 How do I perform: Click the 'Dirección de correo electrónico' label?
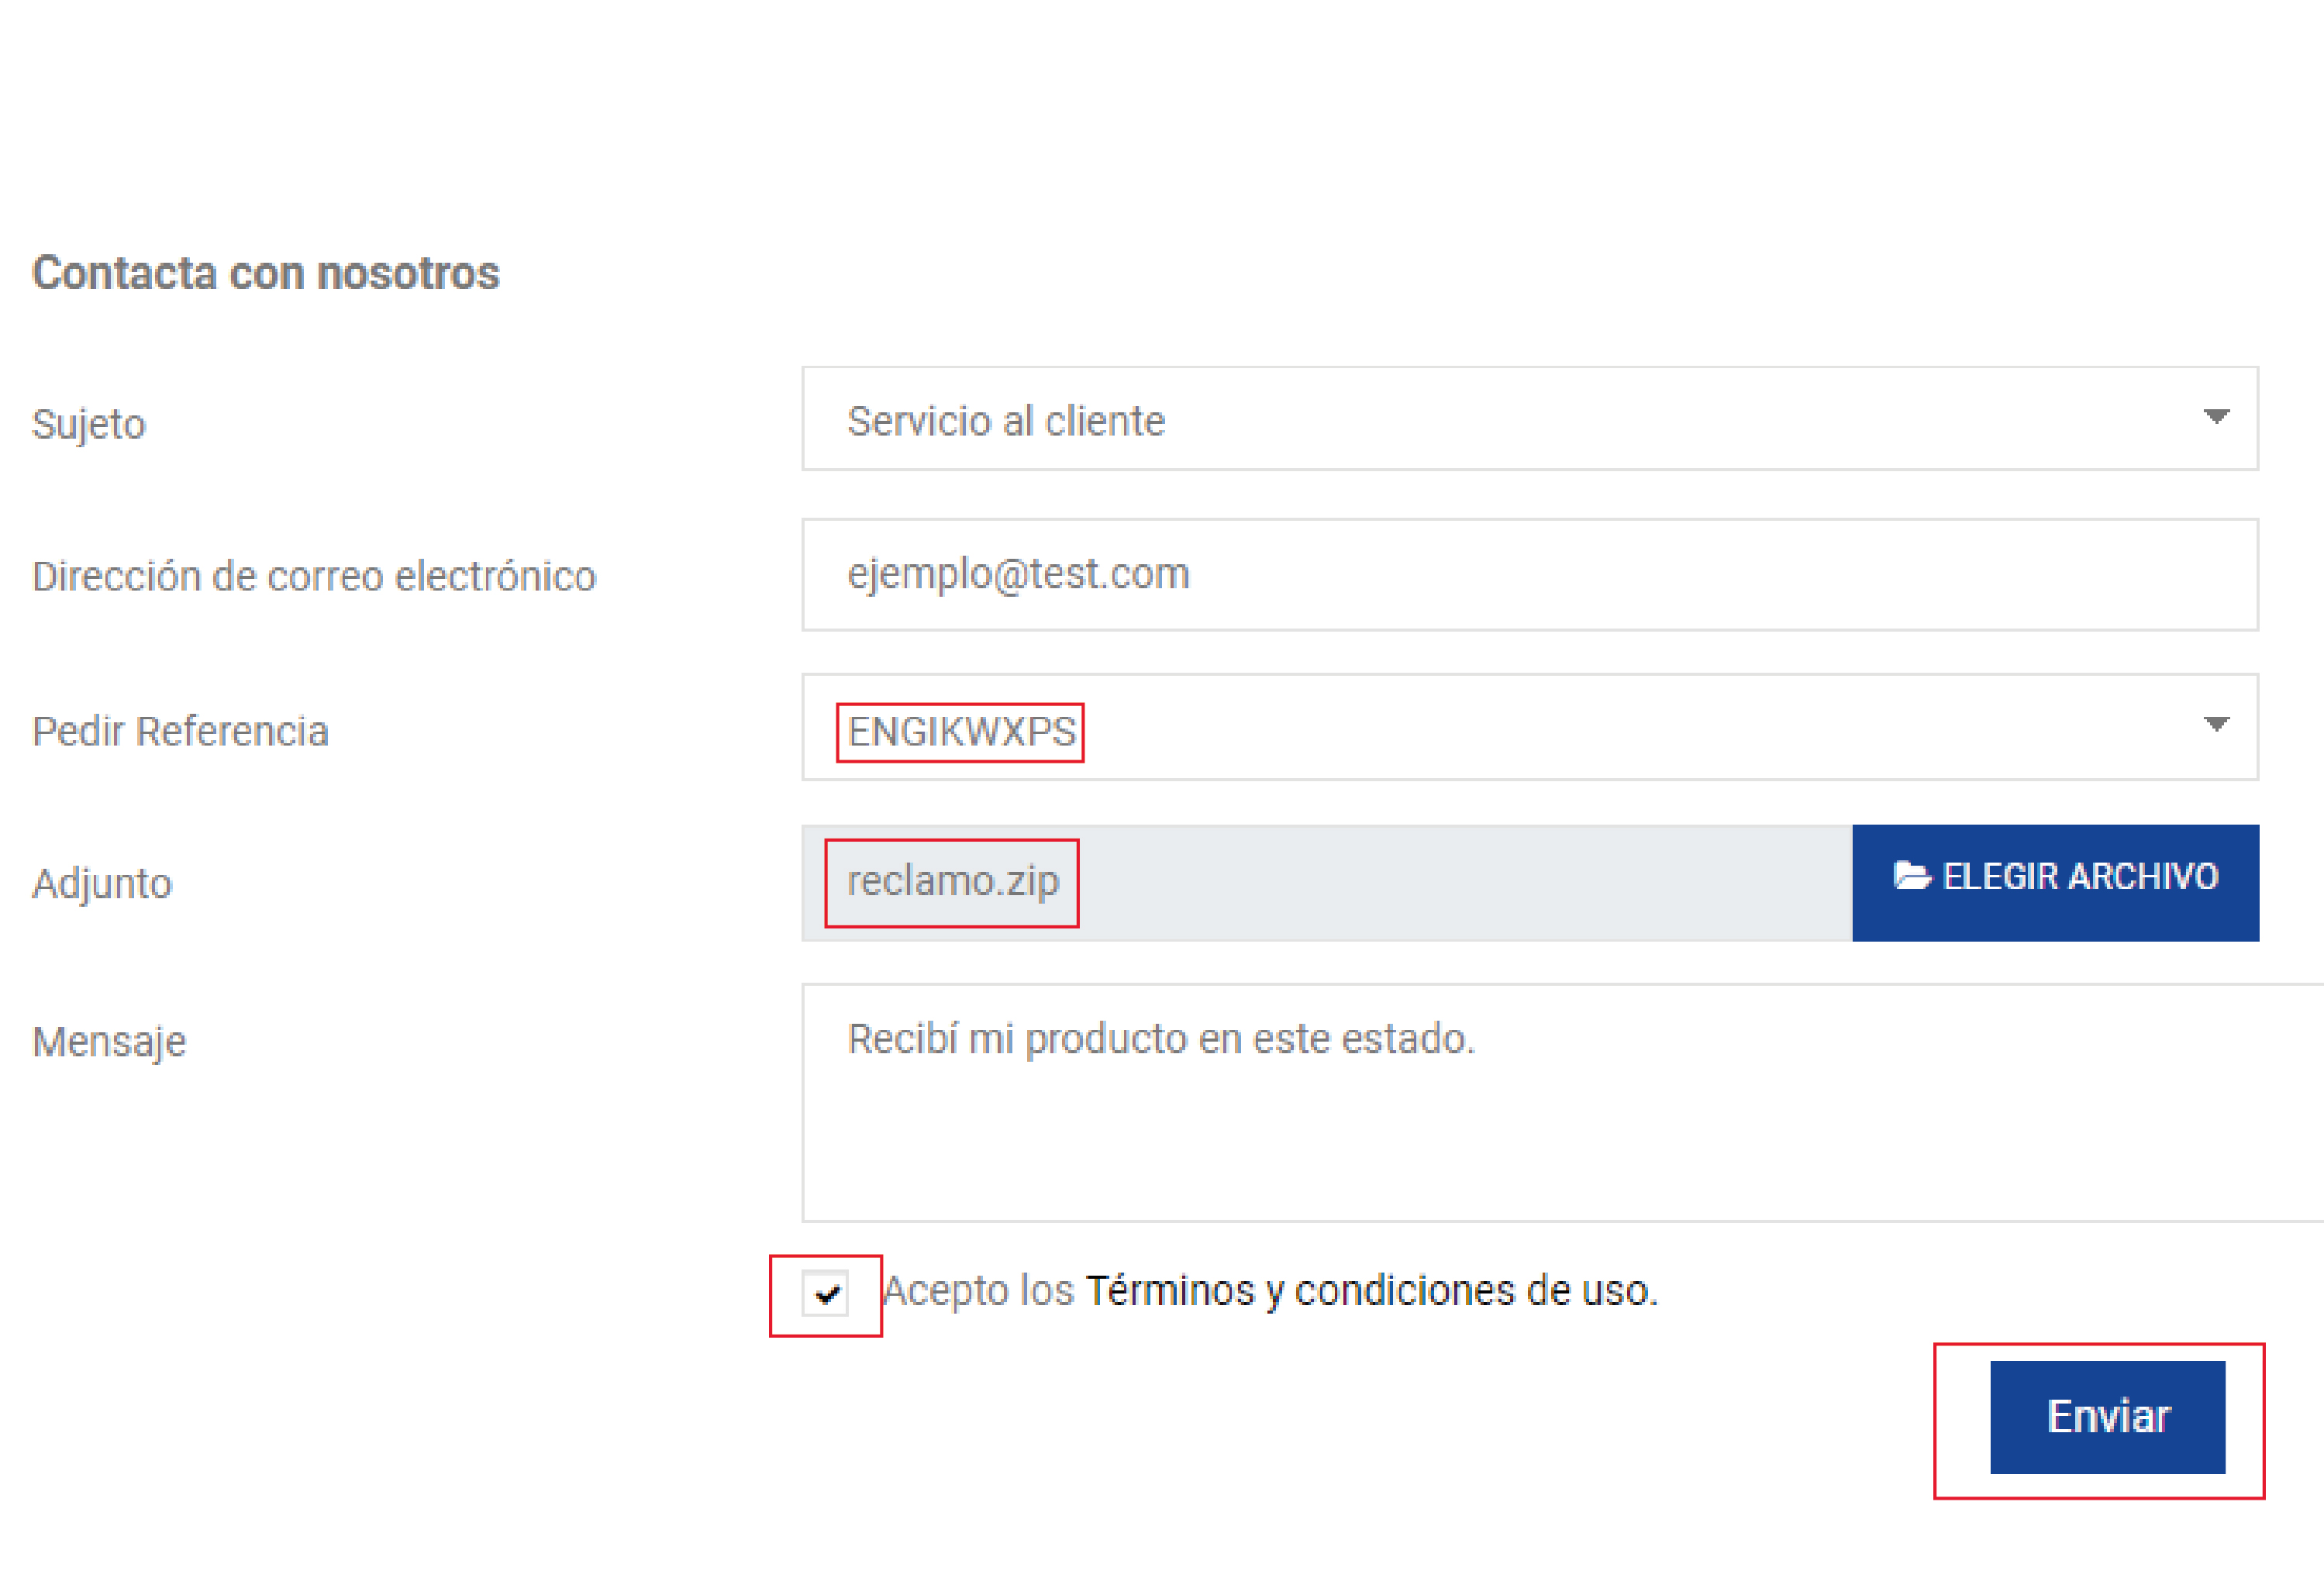(314, 577)
